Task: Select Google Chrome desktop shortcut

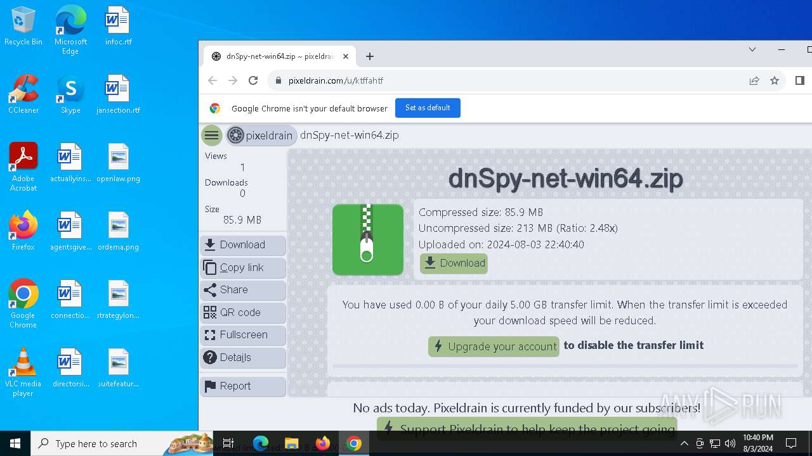Action: coord(23,303)
